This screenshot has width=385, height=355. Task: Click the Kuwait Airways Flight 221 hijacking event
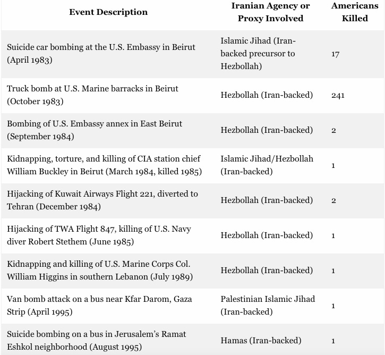102,200
